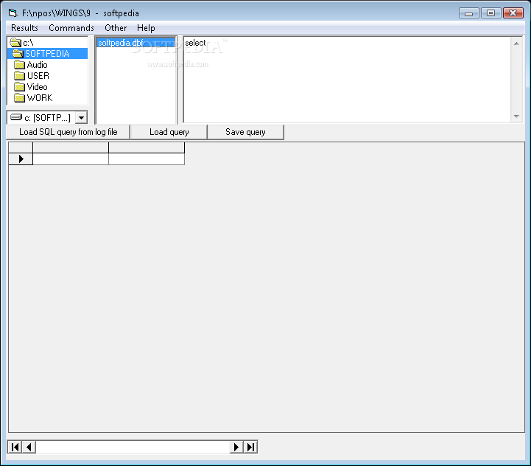The height and width of the screenshot is (466, 531).
Task: Click the second empty grid cell
Action: pyautogui.click(x=147, y=159)
